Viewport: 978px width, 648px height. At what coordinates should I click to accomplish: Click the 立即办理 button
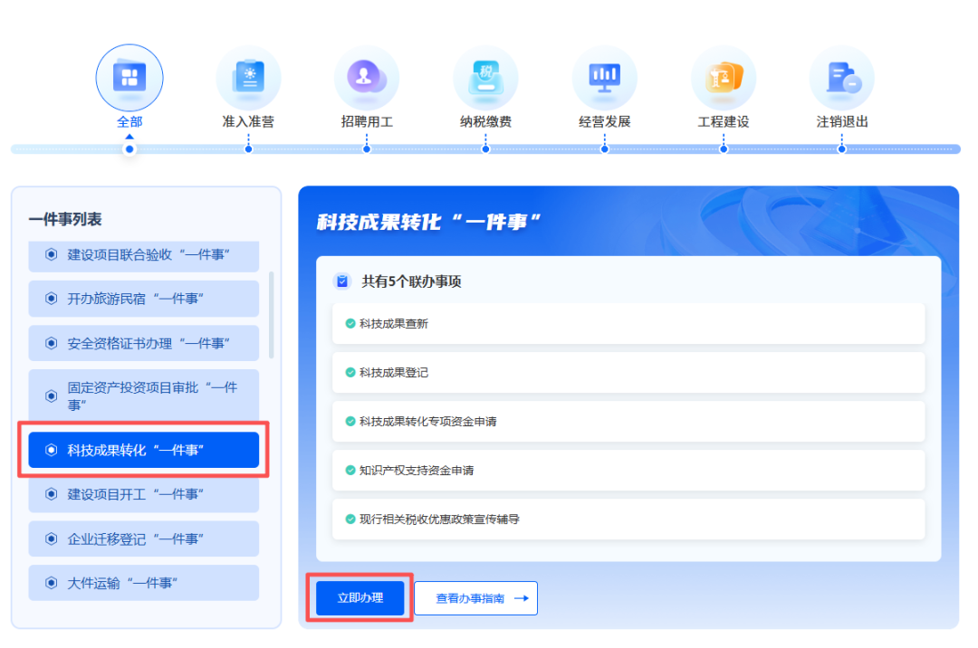click(x=360, y=597)
